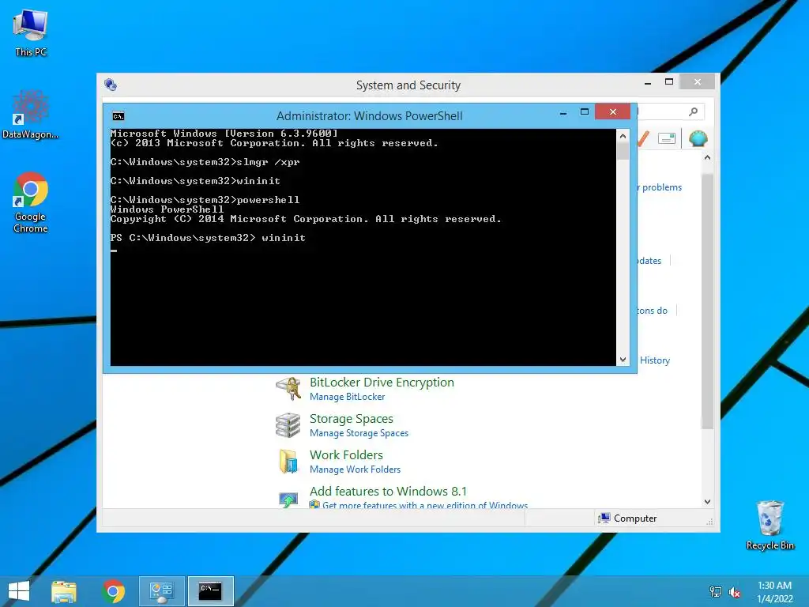The height and width of the screenshot is (607, 809).
Task: Click the Computer entry in the status bar
Action: [627, 518]
